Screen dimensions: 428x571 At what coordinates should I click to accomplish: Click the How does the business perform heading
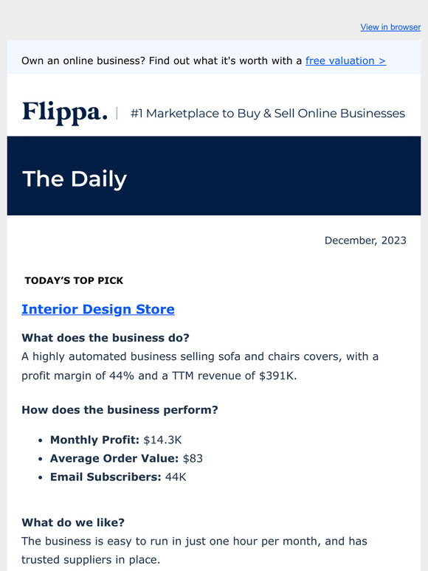(x=120, y=409)
